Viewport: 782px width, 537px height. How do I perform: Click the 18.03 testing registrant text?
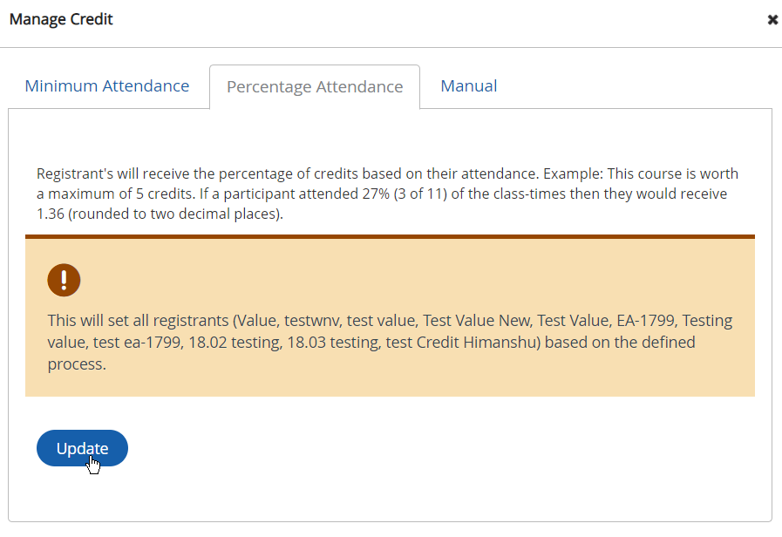331,343
